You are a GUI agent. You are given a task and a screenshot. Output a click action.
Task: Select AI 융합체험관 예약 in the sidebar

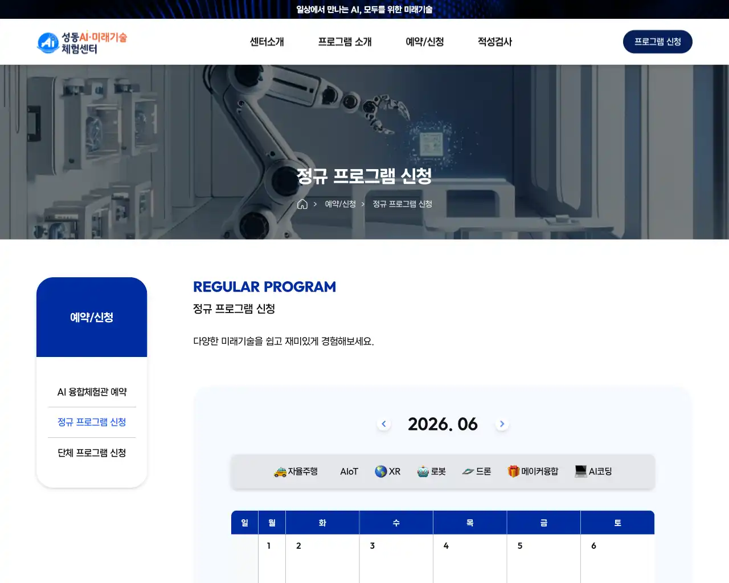92,392
